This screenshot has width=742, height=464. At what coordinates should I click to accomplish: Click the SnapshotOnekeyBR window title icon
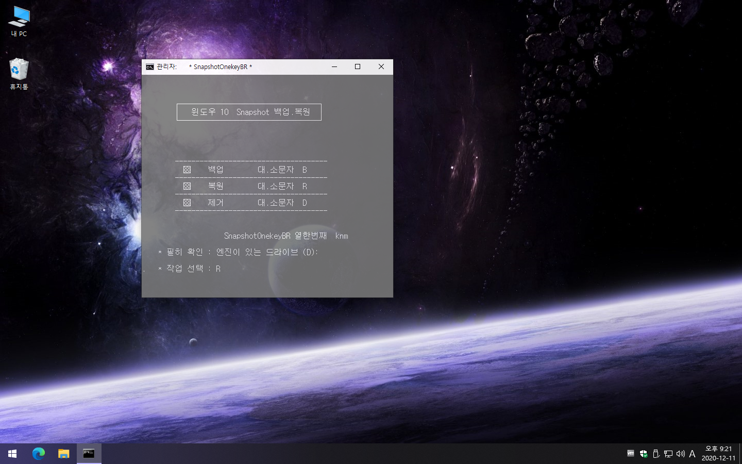[150, 67]
